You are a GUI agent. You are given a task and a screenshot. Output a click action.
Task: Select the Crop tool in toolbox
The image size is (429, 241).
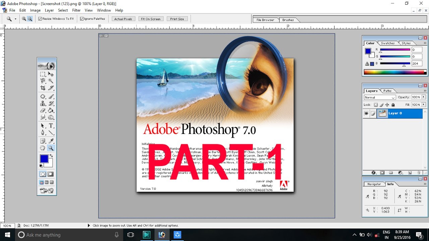pyautogui.click(x=43, y=88)
